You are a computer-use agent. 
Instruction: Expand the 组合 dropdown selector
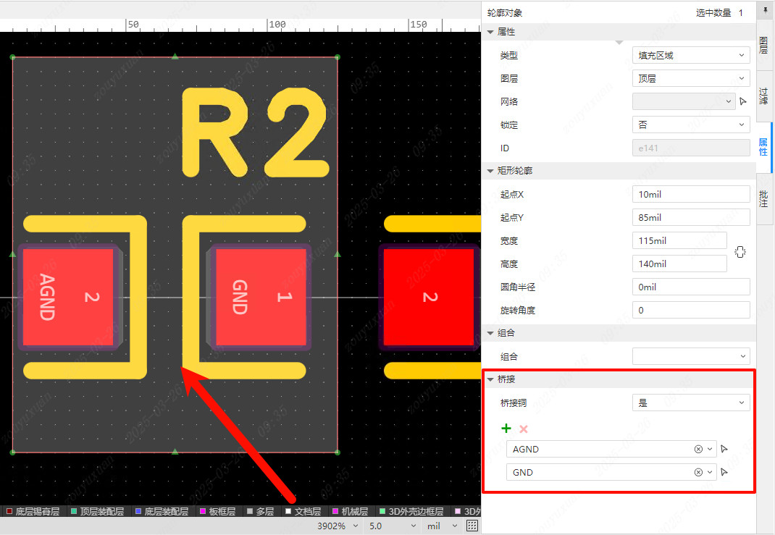pos(690,355)
